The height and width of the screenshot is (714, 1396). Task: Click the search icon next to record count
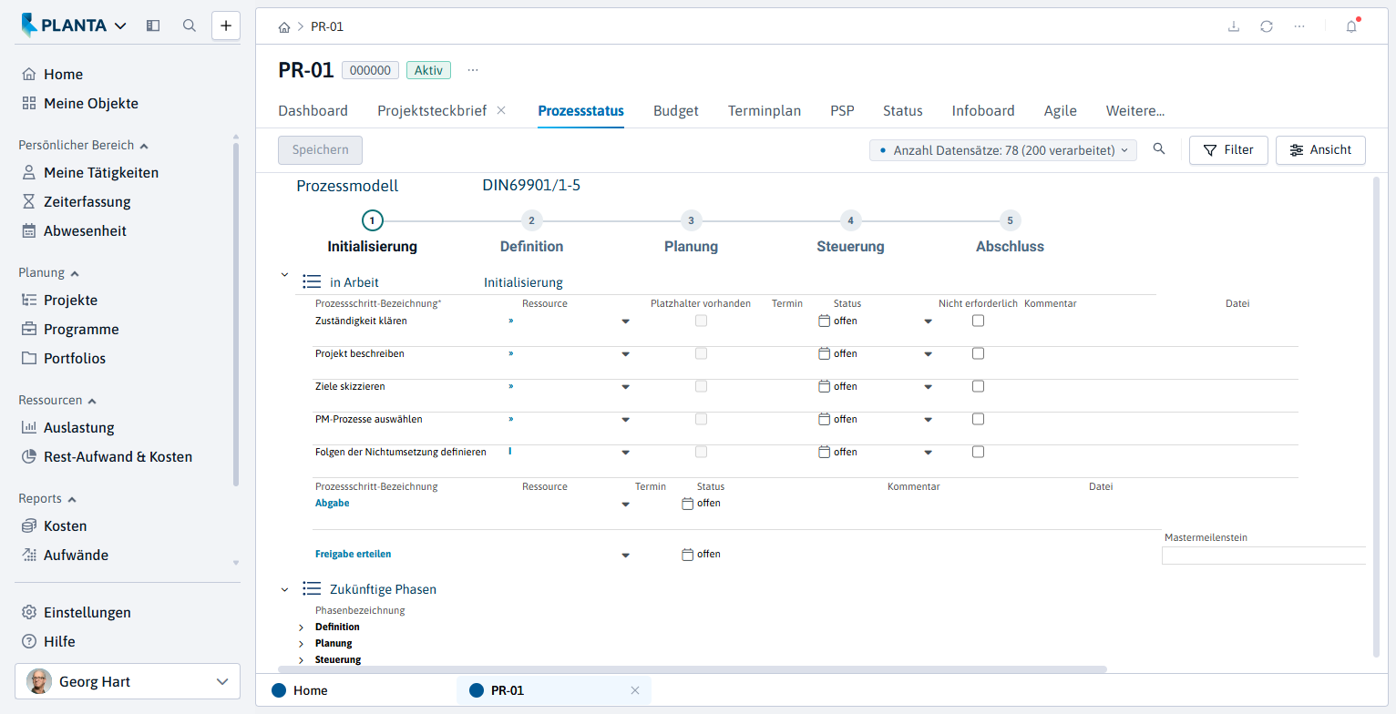[1159, 149]
